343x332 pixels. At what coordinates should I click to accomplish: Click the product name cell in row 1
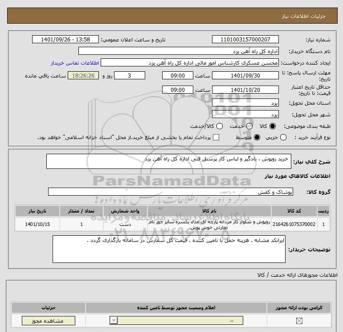209,225
